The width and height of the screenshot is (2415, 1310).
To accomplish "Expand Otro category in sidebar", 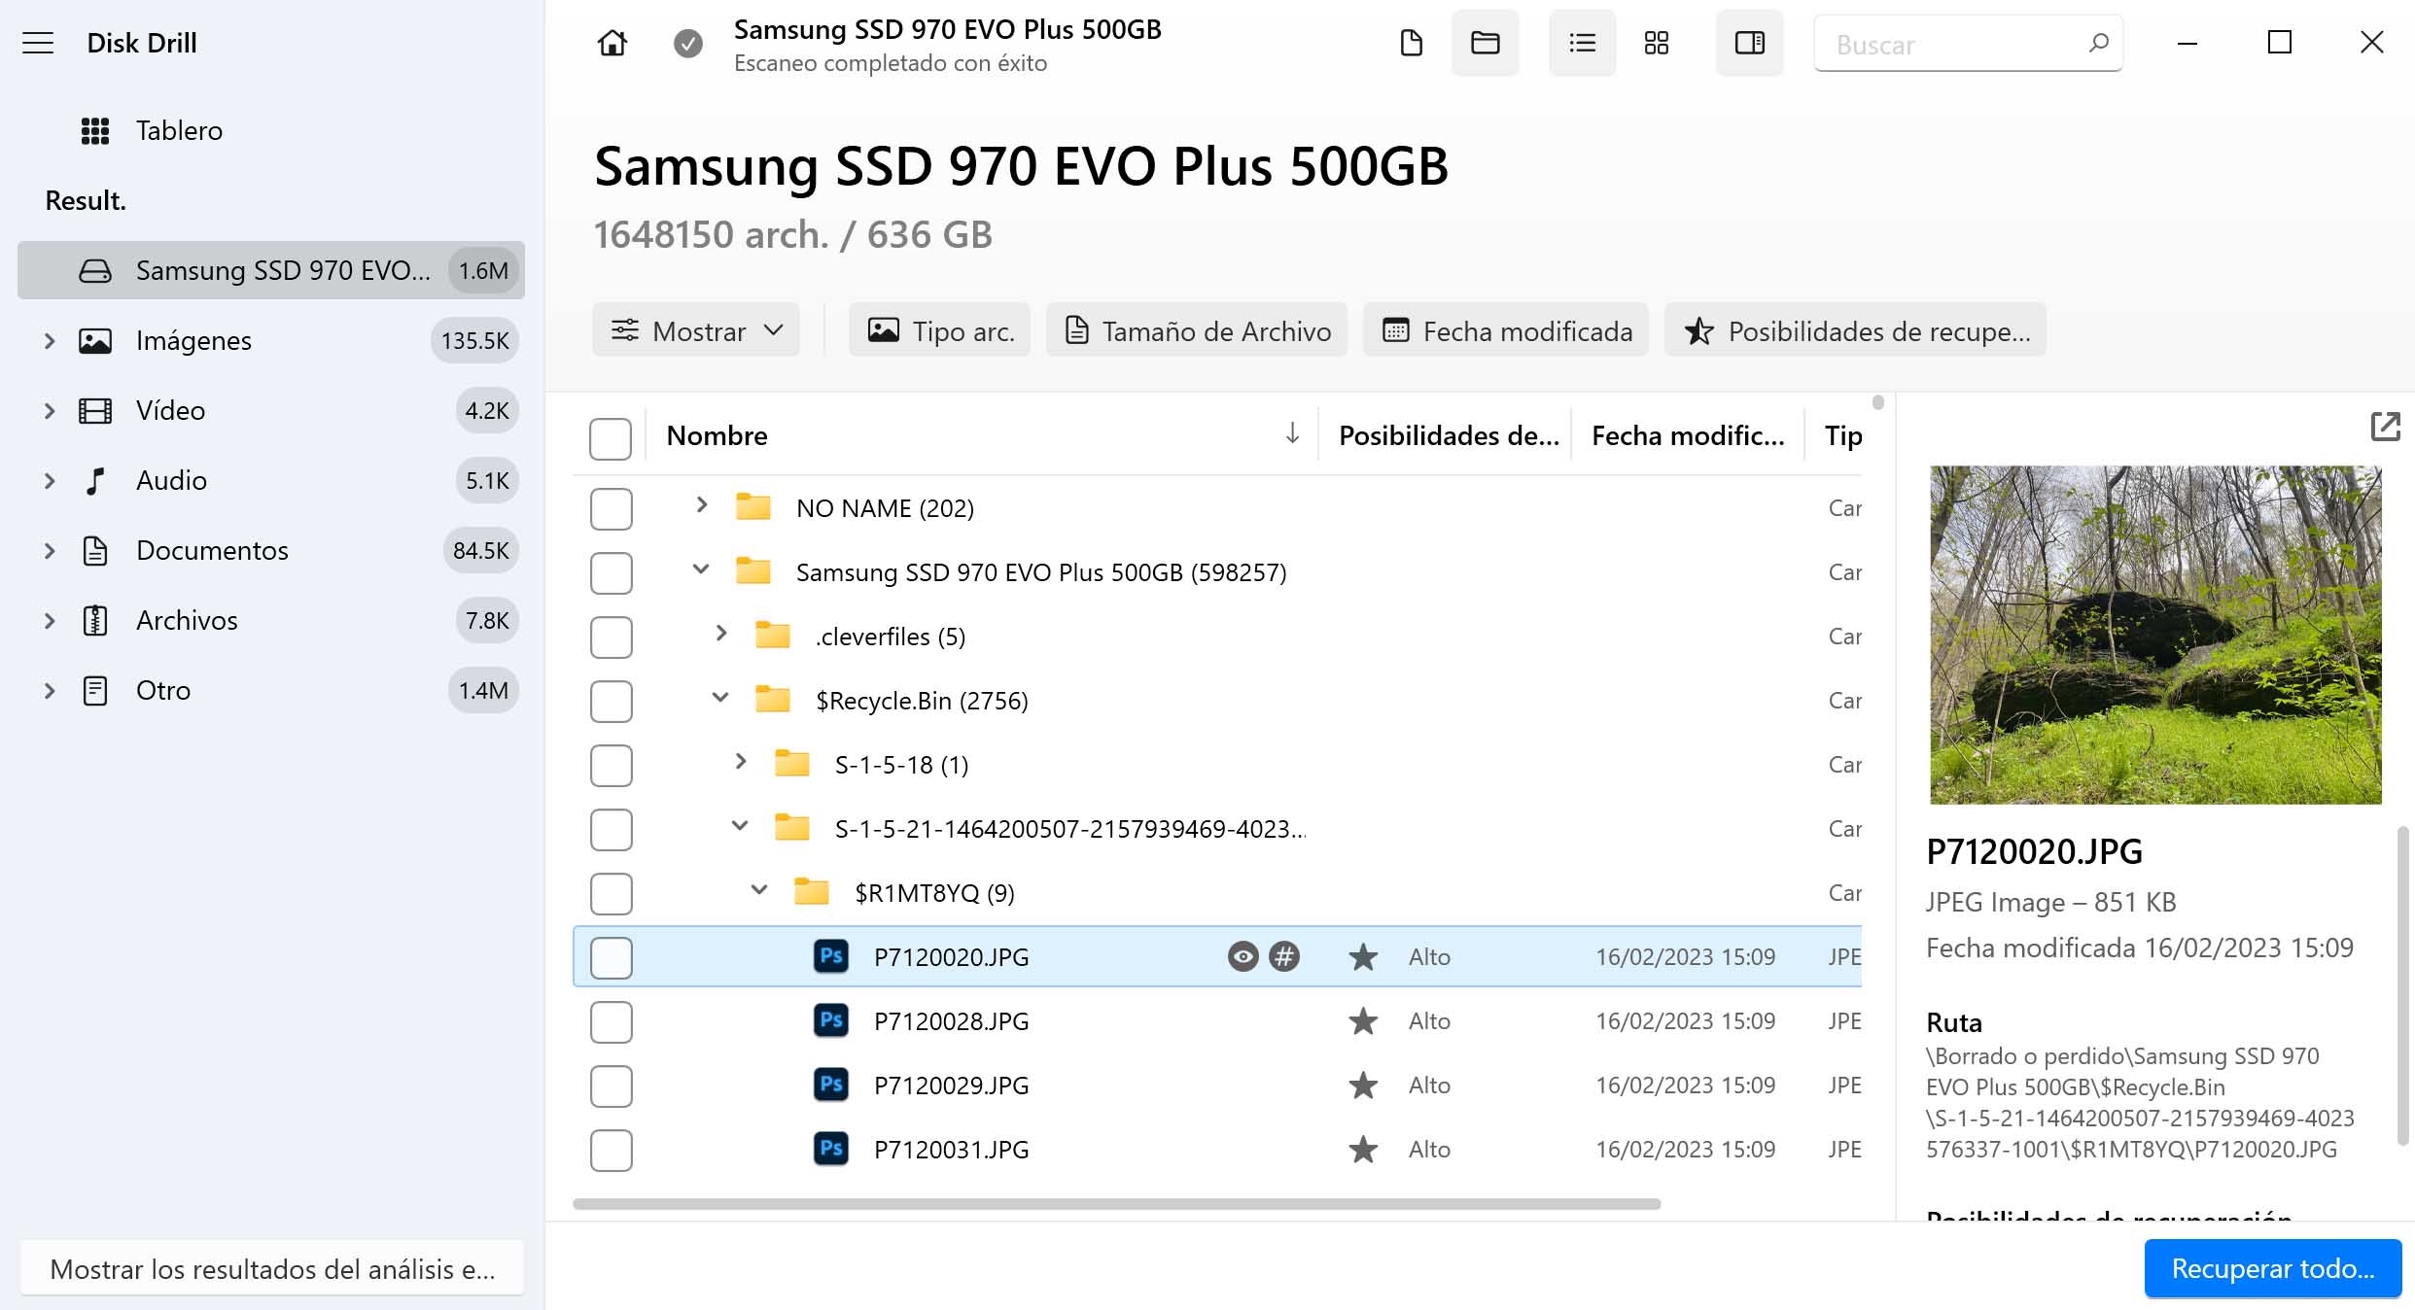I will (x=50, y=691).
